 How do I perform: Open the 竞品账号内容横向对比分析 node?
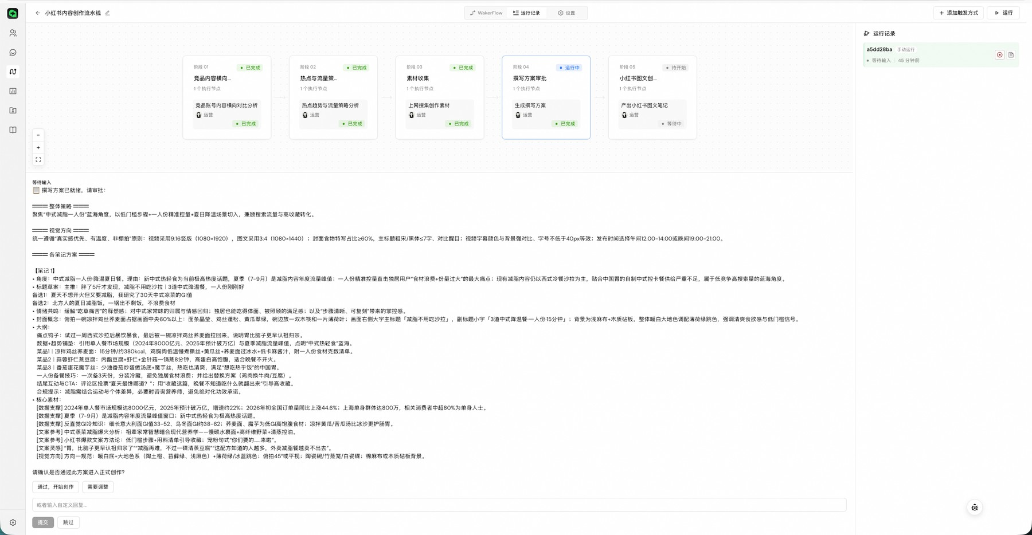click(x=227, y=114)
